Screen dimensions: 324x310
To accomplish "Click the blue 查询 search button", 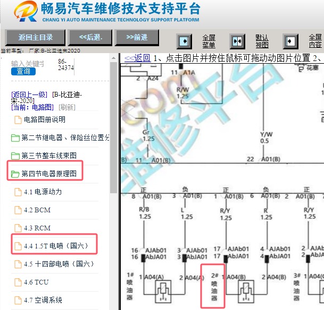I will (x=23, y=71).
